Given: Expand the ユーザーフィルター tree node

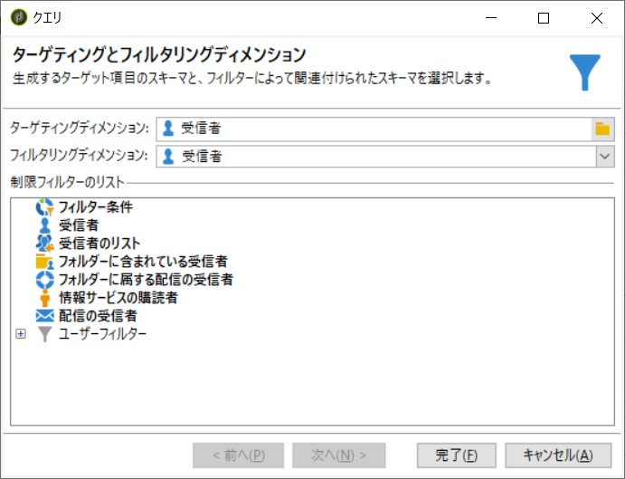Looking at the screenshot, I should click(x=21, y=334).
